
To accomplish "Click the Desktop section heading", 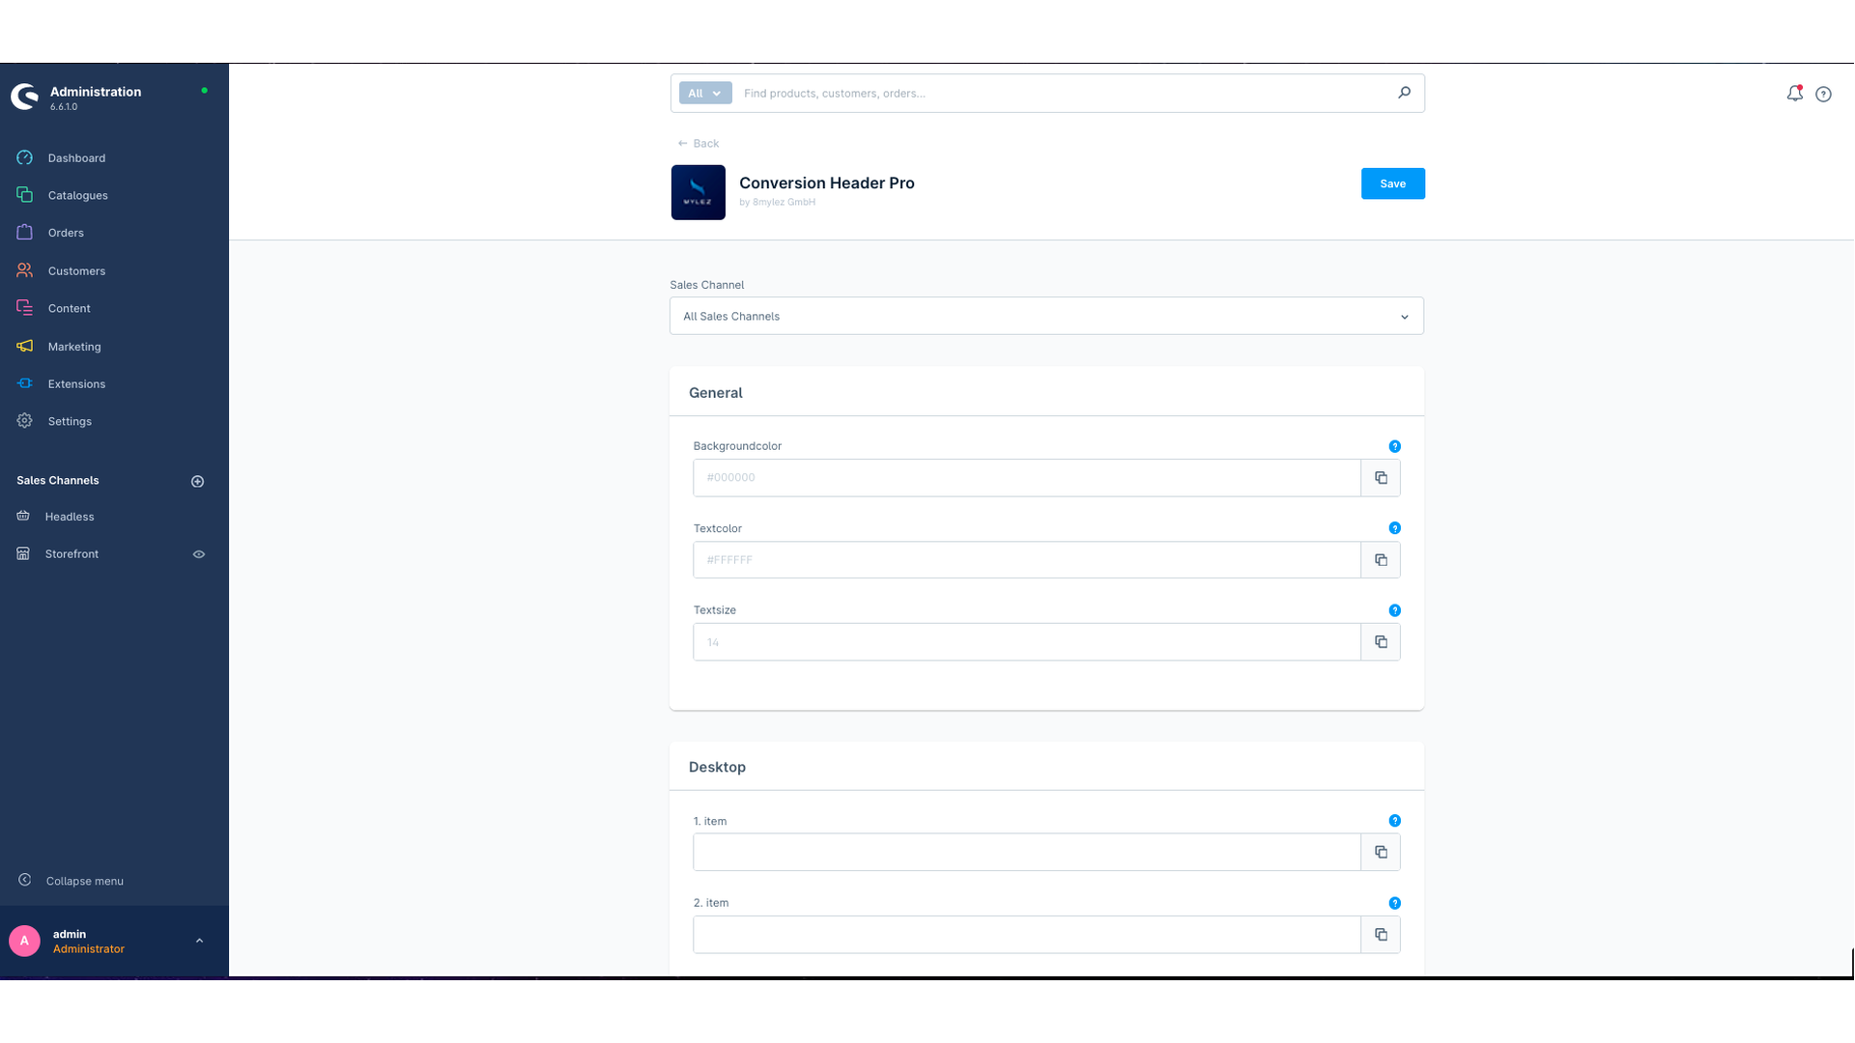I will tap(717, 767).
